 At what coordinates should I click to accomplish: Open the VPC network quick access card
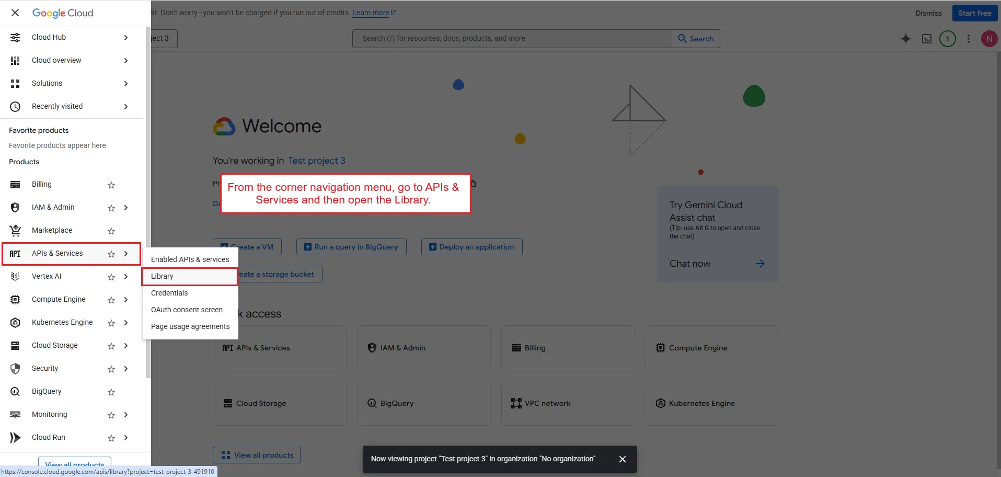568,403
